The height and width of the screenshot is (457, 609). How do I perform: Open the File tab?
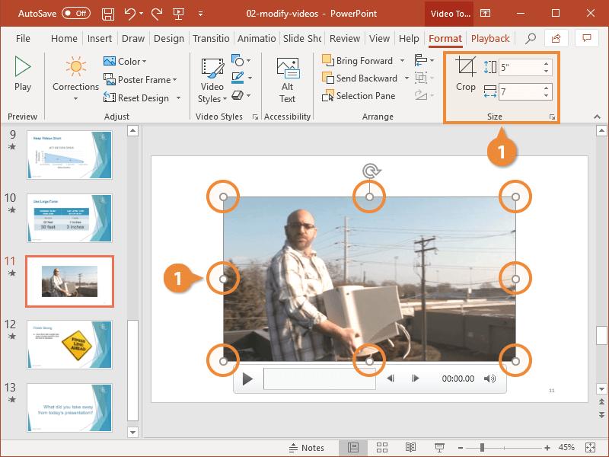pos(23,39)
